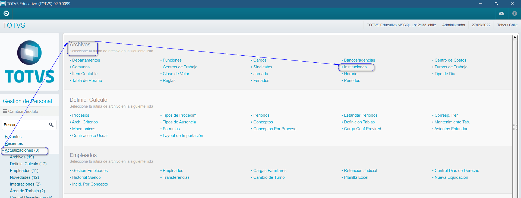The image size is (521, 198).
Task: Open Estandar Periodos link
Action: [x=361, y=115]
